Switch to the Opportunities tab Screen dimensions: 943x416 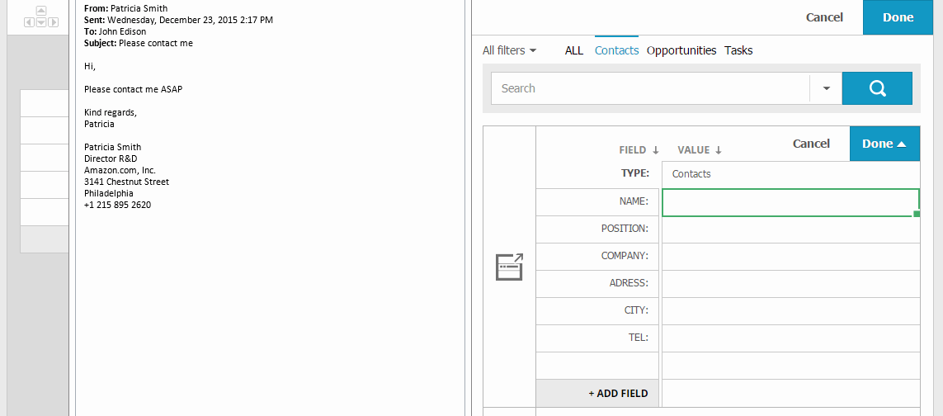[681, 51]
